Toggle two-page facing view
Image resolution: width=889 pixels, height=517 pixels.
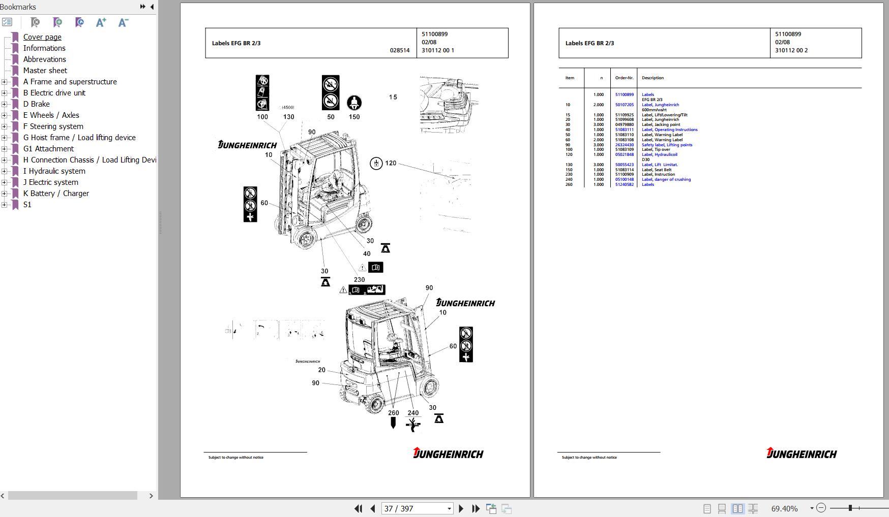[737, 508]
